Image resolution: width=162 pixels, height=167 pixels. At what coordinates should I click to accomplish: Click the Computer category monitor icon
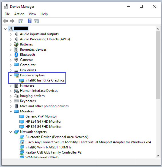(x=16, y=65)
